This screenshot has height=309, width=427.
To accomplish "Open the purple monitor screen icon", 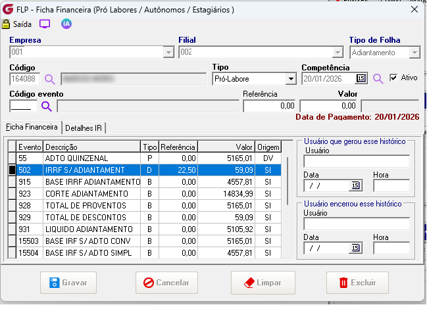I will pyautogui.click(x=45, y=24).
